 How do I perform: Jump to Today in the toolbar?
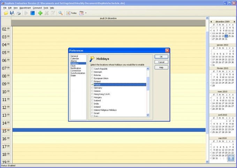click(72, 13)
